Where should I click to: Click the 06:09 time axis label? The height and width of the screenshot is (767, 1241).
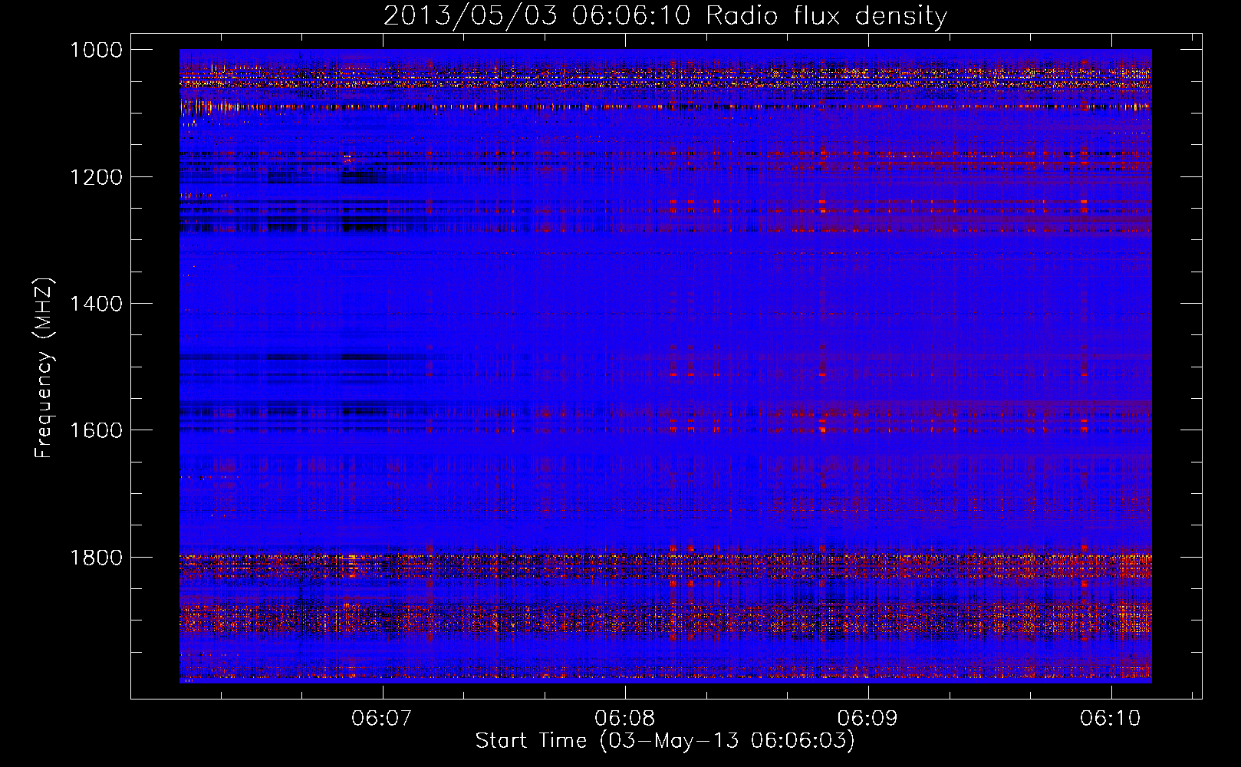867,718
